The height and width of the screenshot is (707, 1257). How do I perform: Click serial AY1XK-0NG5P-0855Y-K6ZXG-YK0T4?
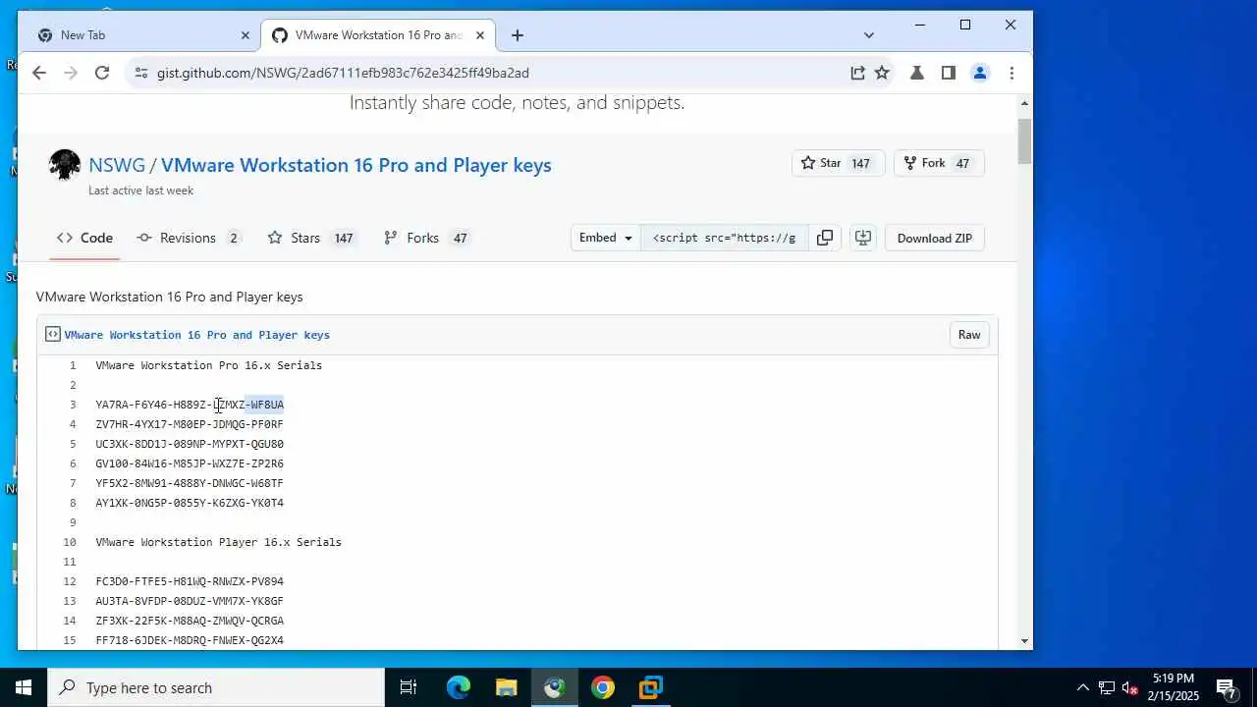190,503
